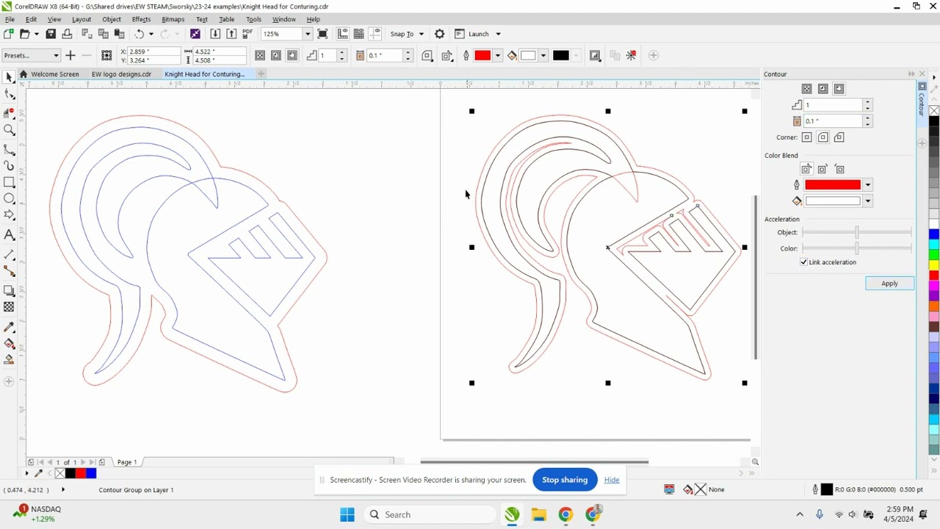Viewport: 940px width, 529px height.
Task: Select Inside Contour in docker
Action: pyautogui.click(x=822, y=89)
